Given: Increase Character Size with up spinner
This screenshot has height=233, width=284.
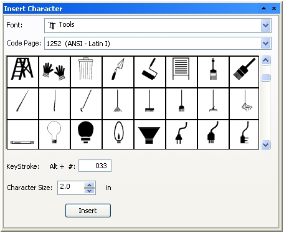Looking at the screenshot, I should coord(90,184).
